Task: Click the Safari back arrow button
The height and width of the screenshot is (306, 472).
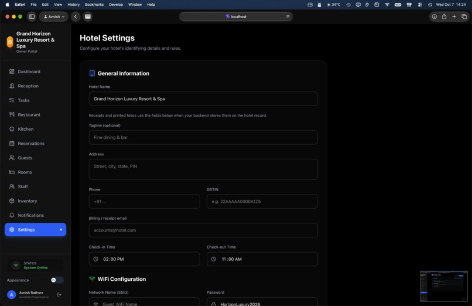Action: click(76, 16)
